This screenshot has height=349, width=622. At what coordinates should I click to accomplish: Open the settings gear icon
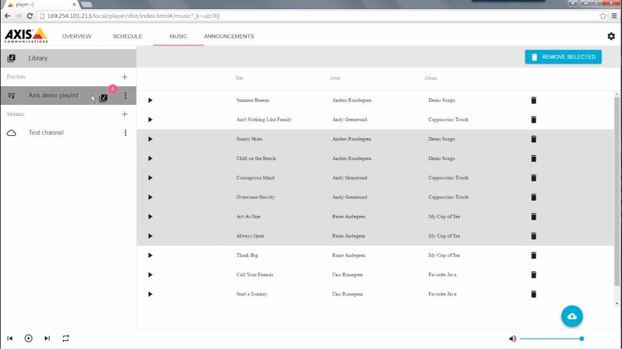pos(611,36)
